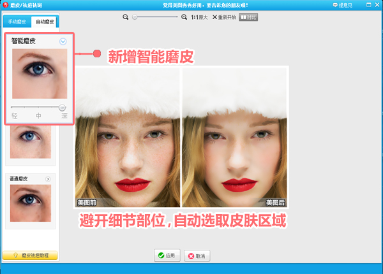Click the zoom out magnifier icon
Viewport: 383px width, 274px height.
point(126,17)
